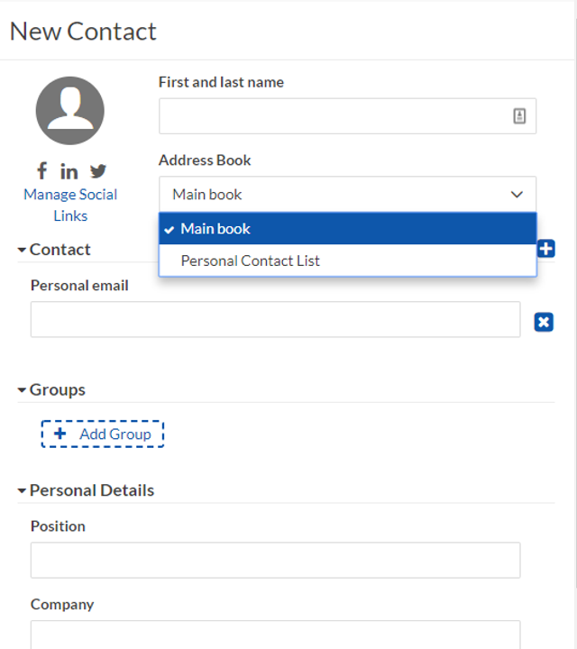Focus the First and last name field
577x649 pixels.
click(347, 116)
